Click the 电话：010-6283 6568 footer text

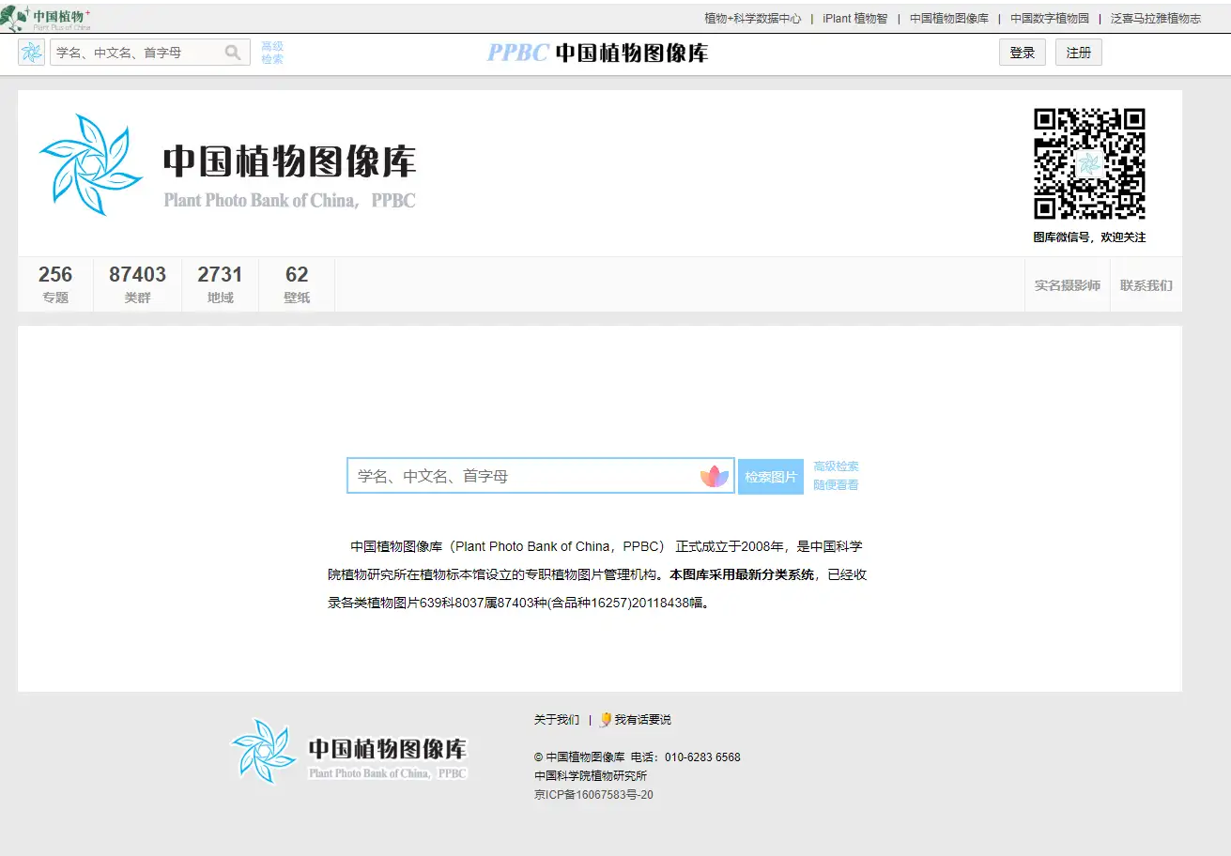coord(685,757)
